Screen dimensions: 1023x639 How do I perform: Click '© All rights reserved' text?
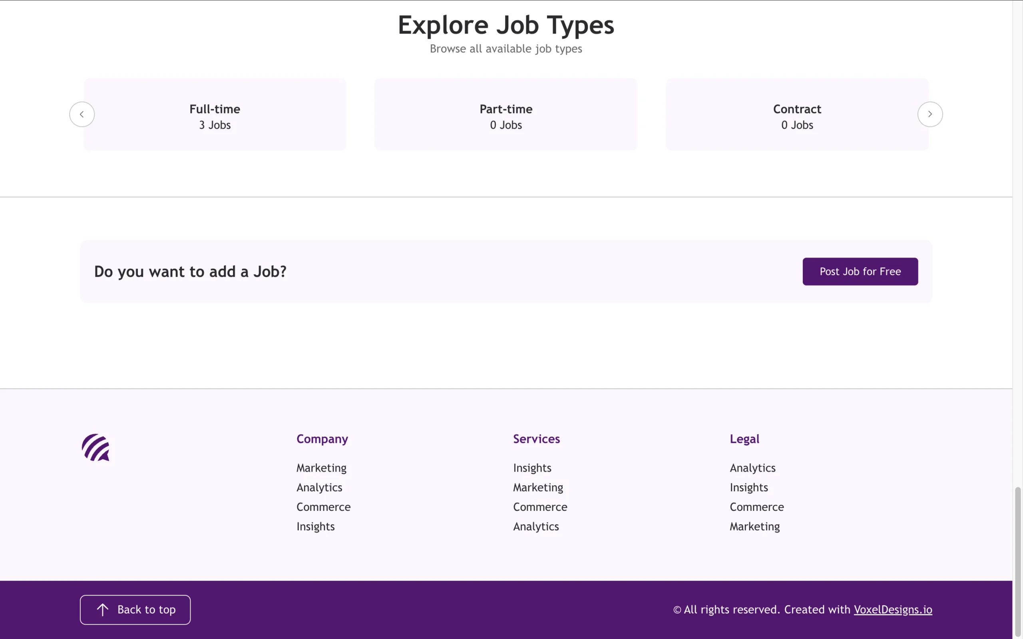click(x=726, y=609)
